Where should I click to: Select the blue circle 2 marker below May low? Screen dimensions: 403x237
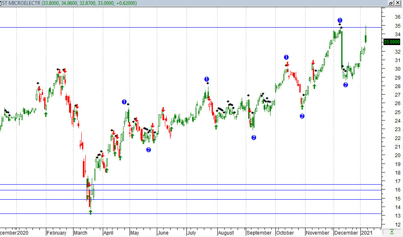pyautogui.click(x=149, y=150)
